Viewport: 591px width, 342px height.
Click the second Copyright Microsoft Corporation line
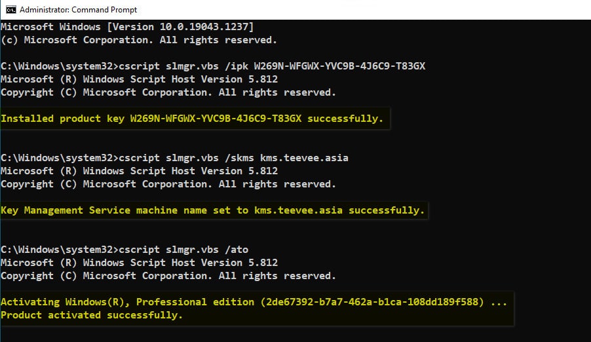[168, 184]
